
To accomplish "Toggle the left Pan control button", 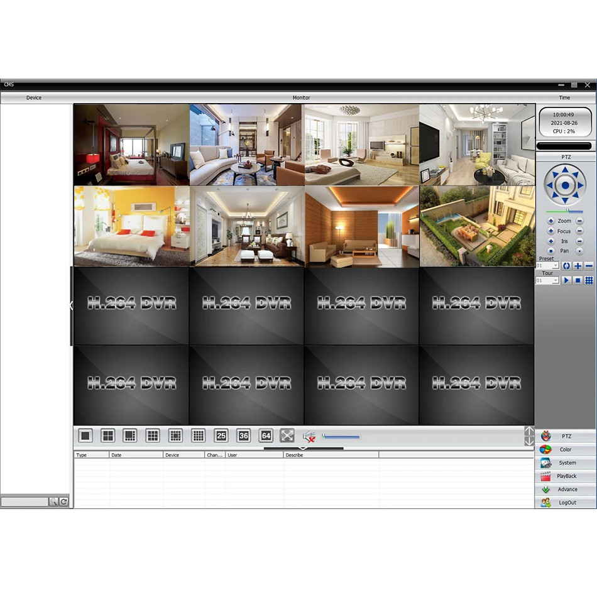I will click(x=551, y=251).
